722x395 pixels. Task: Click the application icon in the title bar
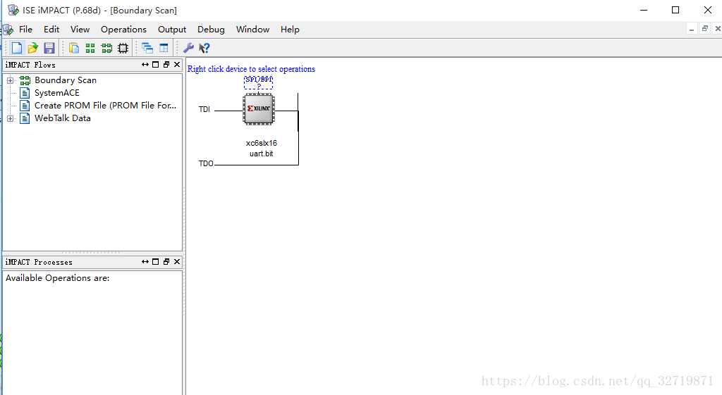(13, 10)
